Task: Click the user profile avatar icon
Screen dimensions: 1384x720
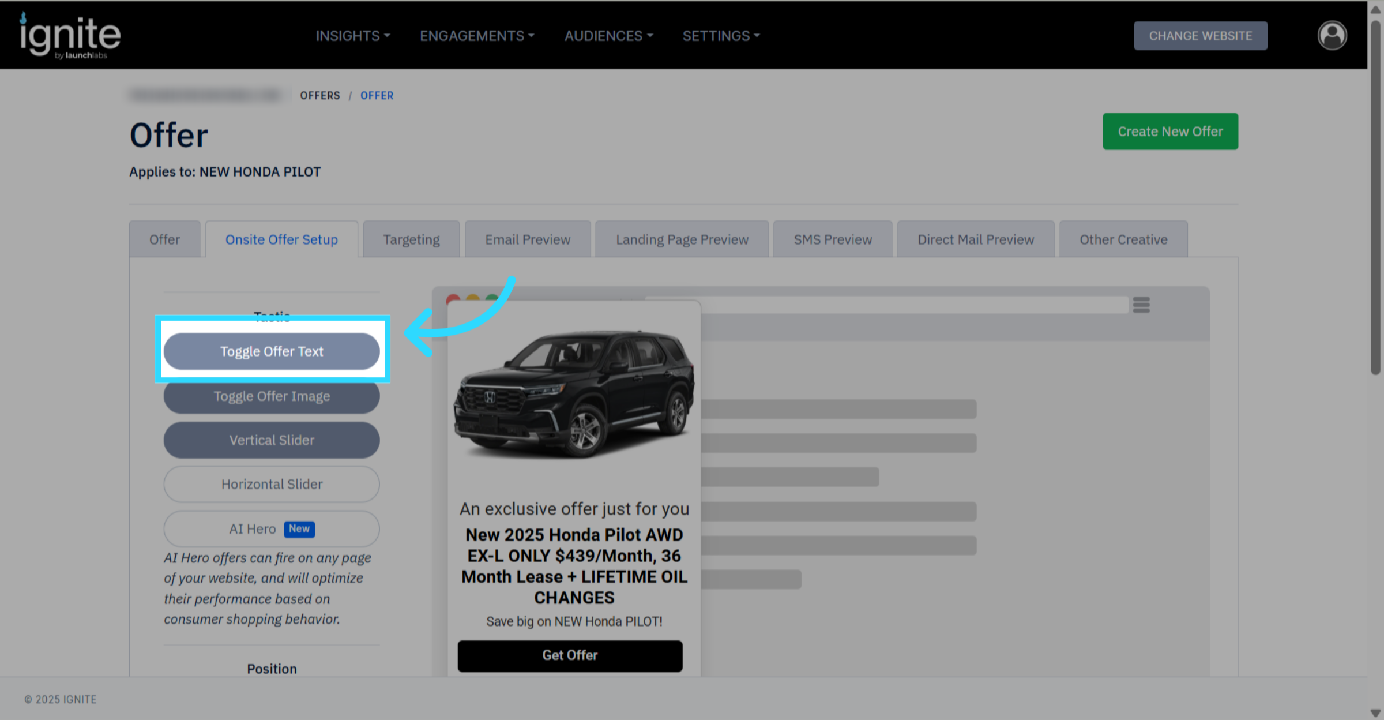Action: pyautogui.click(x=1332, y=36)
